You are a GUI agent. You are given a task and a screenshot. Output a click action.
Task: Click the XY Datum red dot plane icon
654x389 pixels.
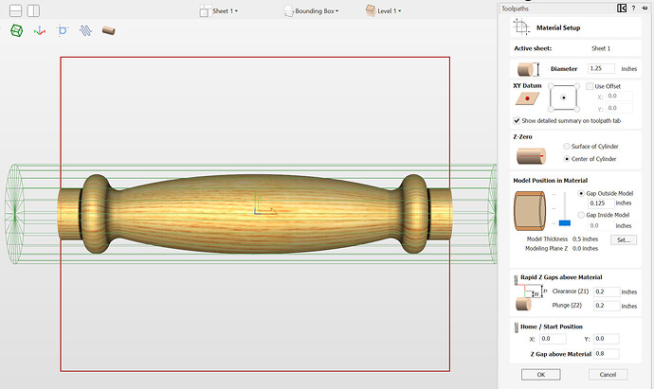pos(528,98)
